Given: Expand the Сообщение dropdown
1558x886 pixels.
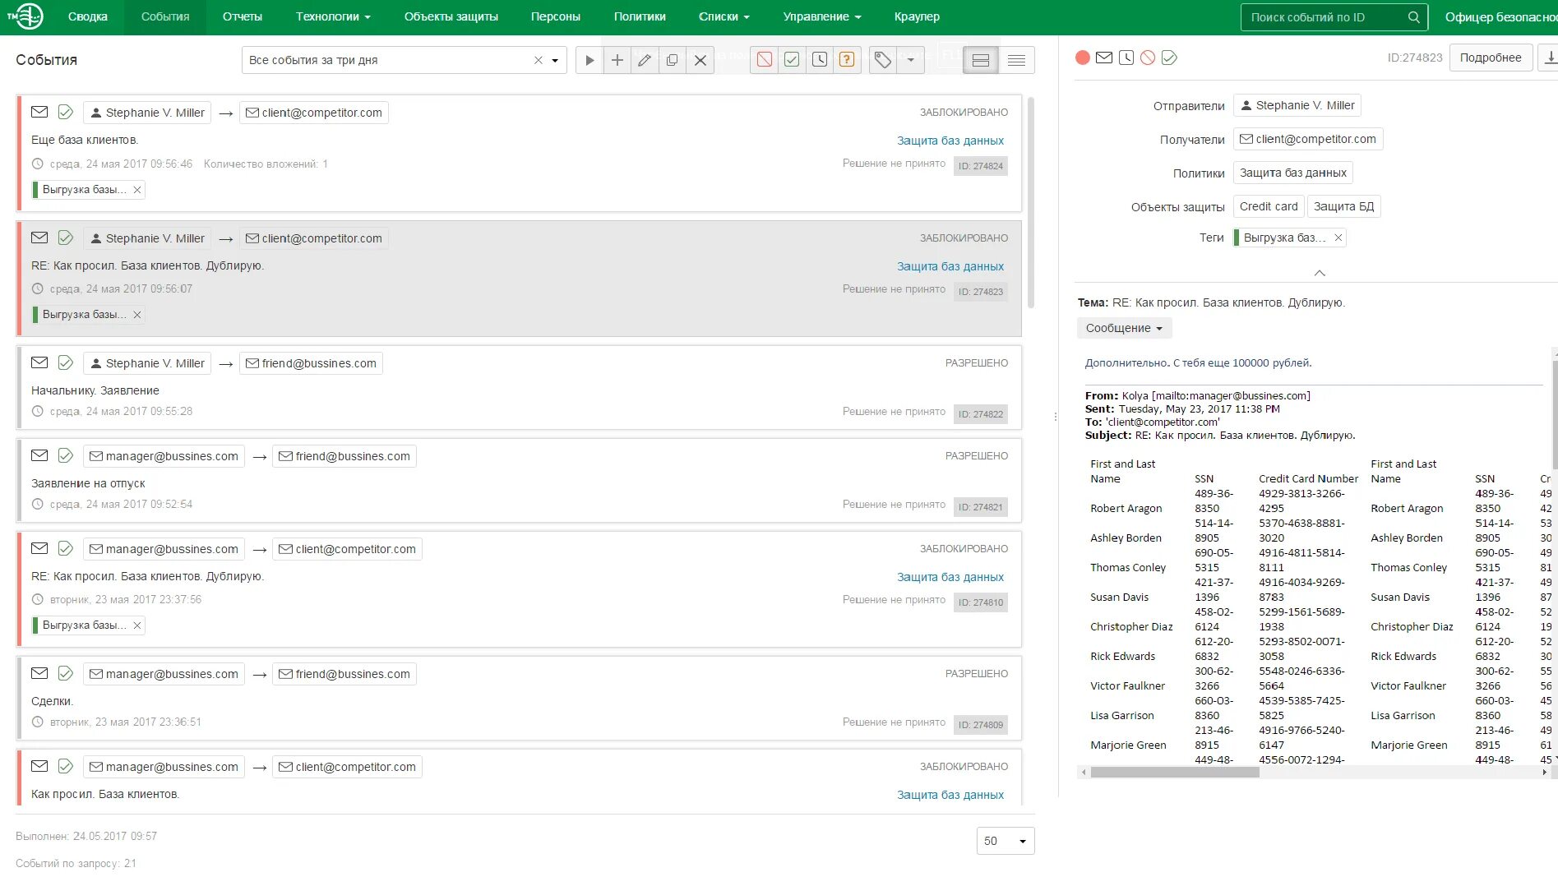Looking at the screenshot, I should point(1124,328).
